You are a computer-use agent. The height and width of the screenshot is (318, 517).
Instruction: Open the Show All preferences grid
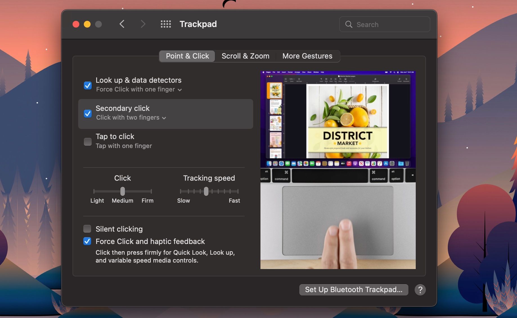pos(166,24)
